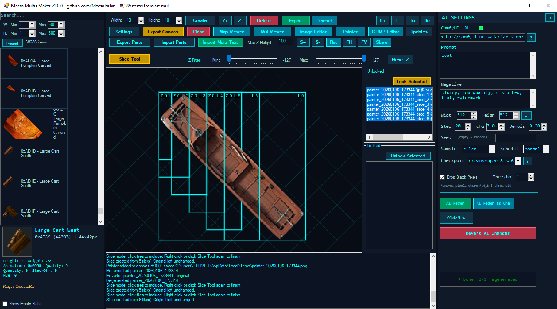
Task: Click the Reset Z button
Action: tap(400, 60)
